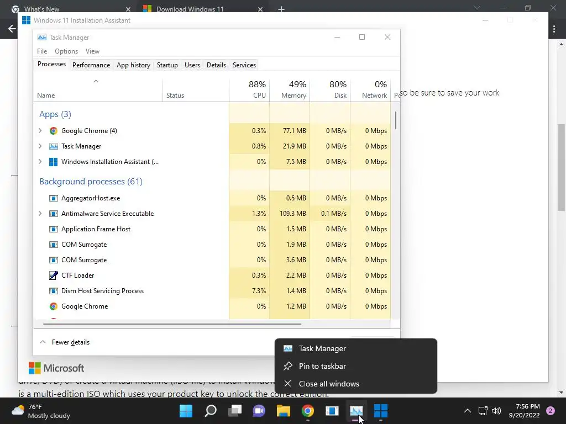This screenshot has height=424, width=566.
Task: Click the Background processes (61) group header
Action: point(91,181)
